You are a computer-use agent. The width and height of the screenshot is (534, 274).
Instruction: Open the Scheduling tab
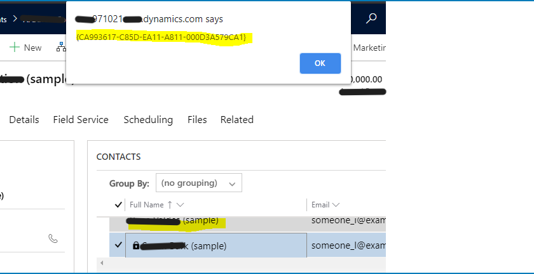(148, 120)
